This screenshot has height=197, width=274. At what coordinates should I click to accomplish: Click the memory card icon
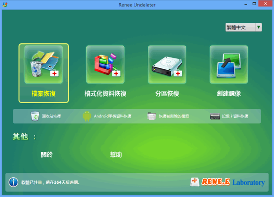click(215, 116)
